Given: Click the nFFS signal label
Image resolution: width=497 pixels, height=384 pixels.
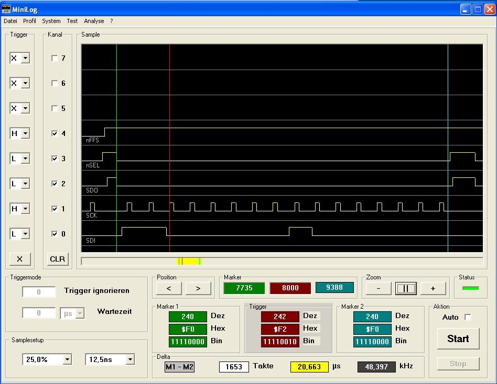Looking at the screenshot, I should point(93,140).
